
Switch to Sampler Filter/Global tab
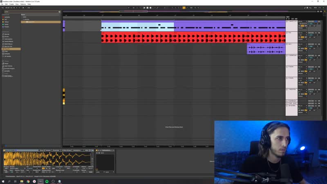[66, 150]
